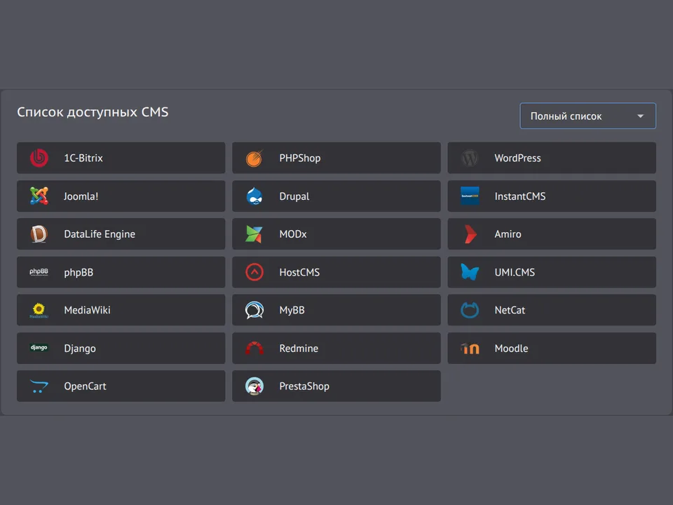This screenshot has height=505, width=673.
Task: Choose the Joomla! text label
Action: 81,196
